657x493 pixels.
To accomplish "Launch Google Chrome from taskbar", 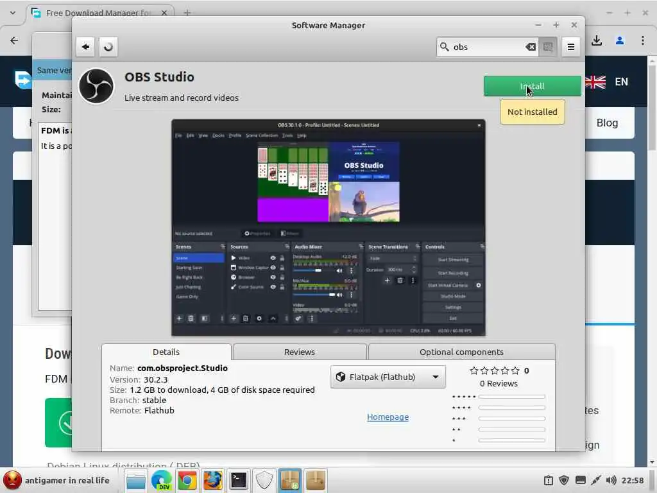I will [x=187, y=480].
